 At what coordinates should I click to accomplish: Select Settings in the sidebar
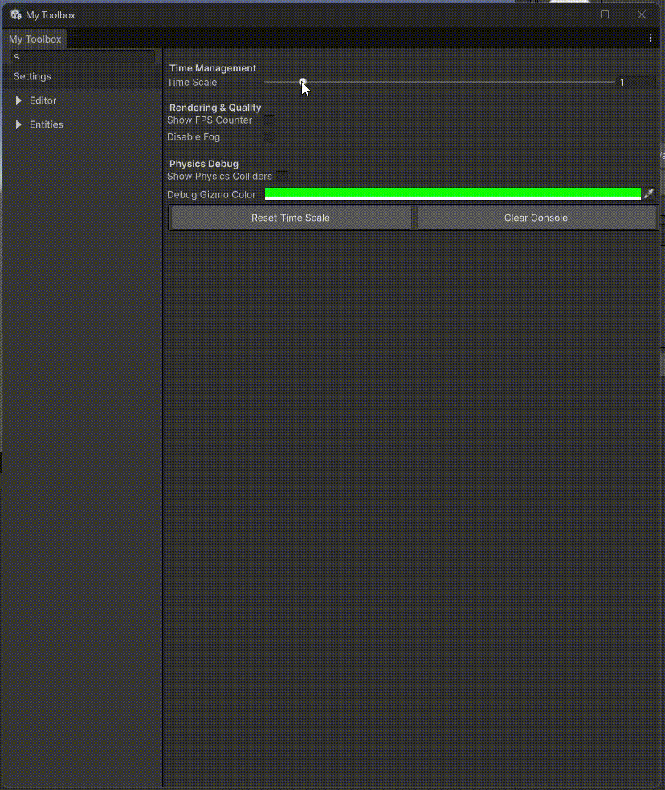pyautogui.click(x=32, y=76)
